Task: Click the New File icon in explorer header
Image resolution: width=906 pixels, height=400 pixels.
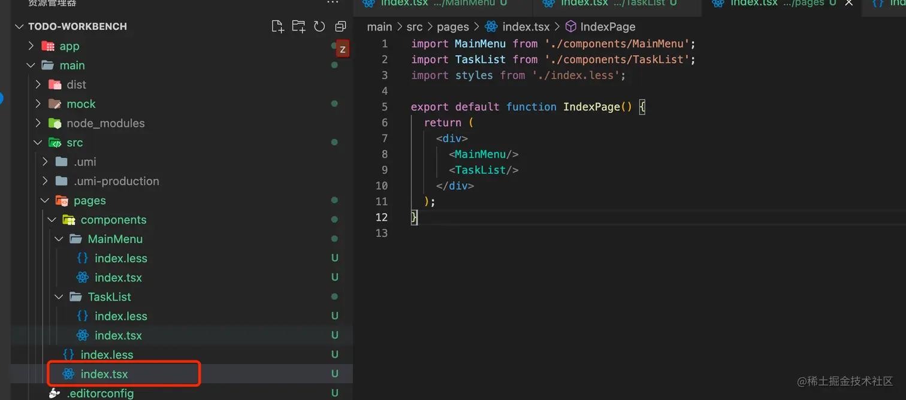Action: pyautogui.click(x=277, y=26)
